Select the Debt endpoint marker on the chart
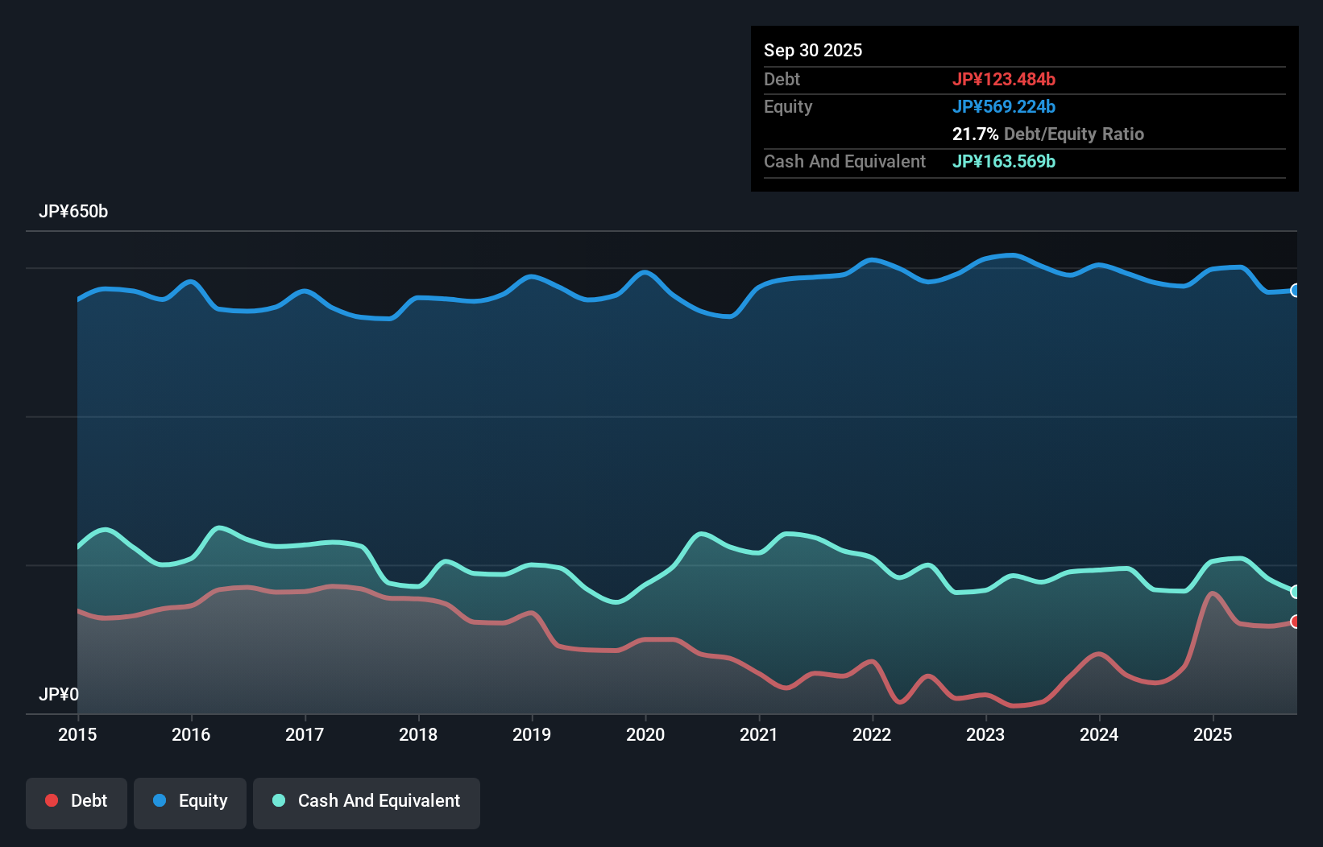Viewport: 1323px width, 847px height. [x=1296, y=622]
